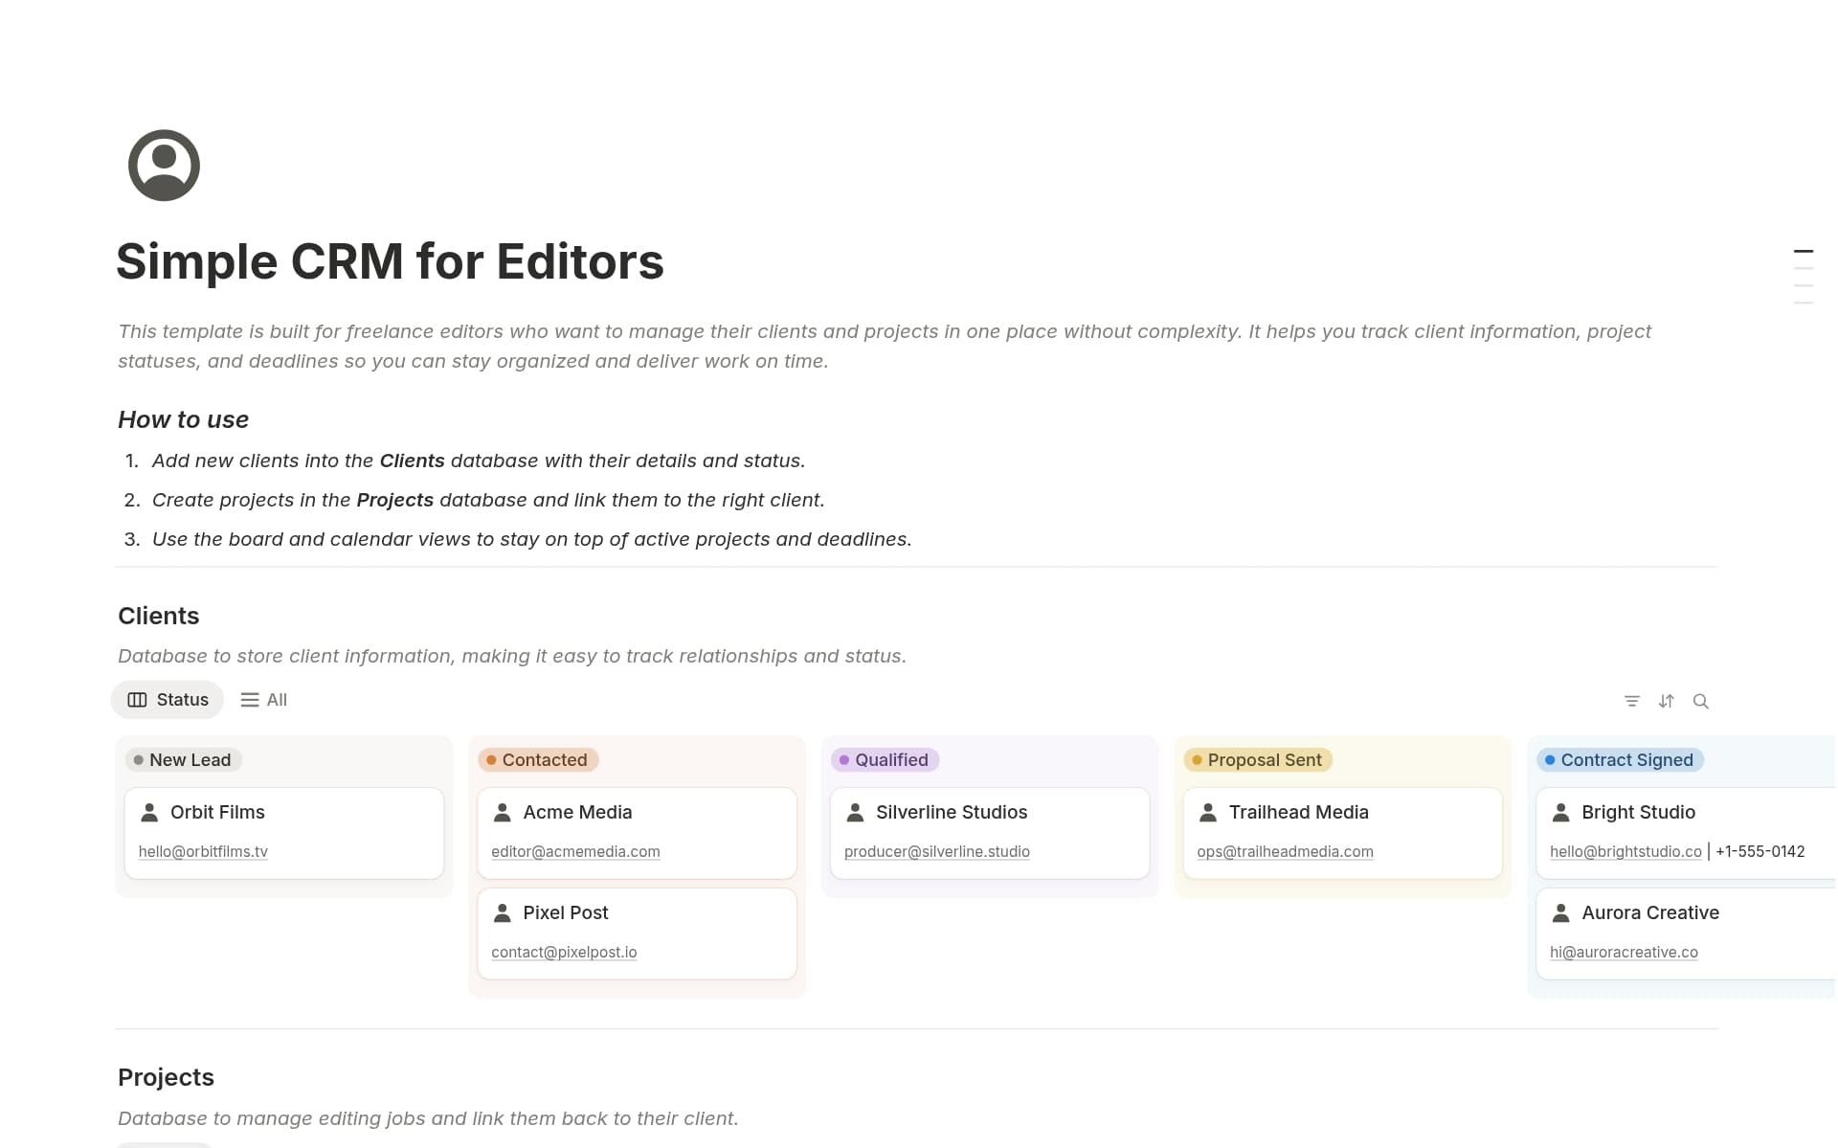Click the person icon on the Bright Studio card
The width and height of the screenshot is (1838, 1148).
[1560, 812]
